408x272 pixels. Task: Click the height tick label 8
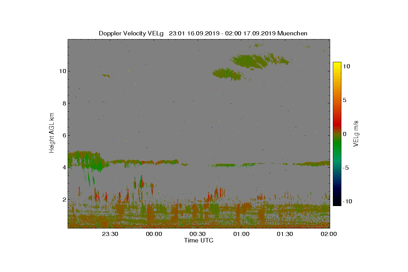[64, 103]
